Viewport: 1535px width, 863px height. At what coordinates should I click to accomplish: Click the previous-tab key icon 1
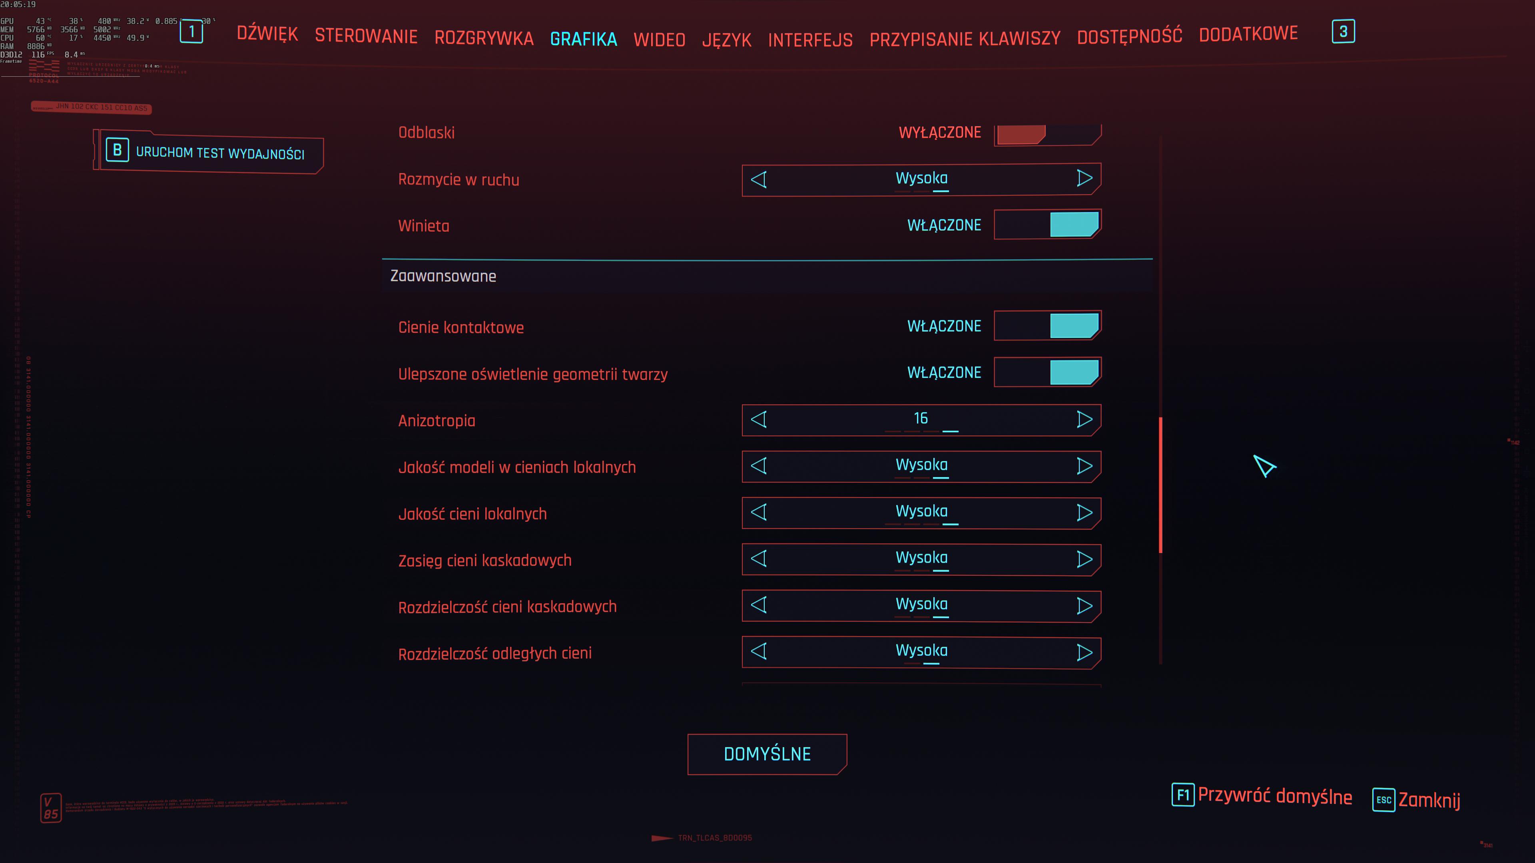click(x=191, y=32)
